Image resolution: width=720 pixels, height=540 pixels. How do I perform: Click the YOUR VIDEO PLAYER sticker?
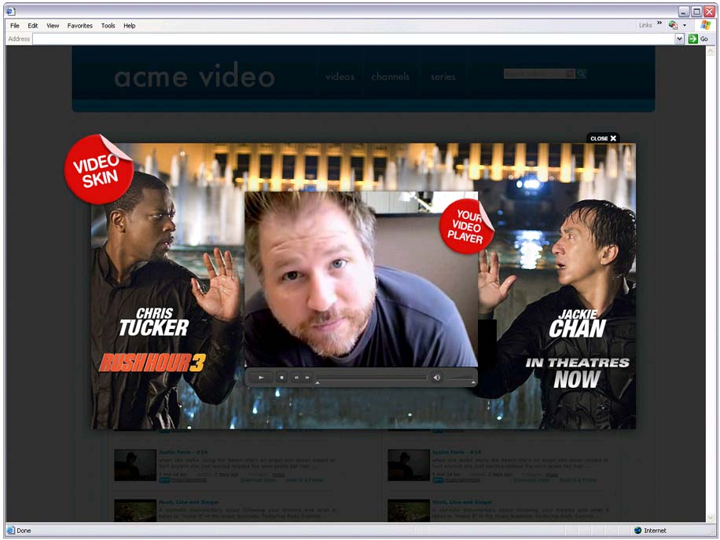click(x=467, y=226)
